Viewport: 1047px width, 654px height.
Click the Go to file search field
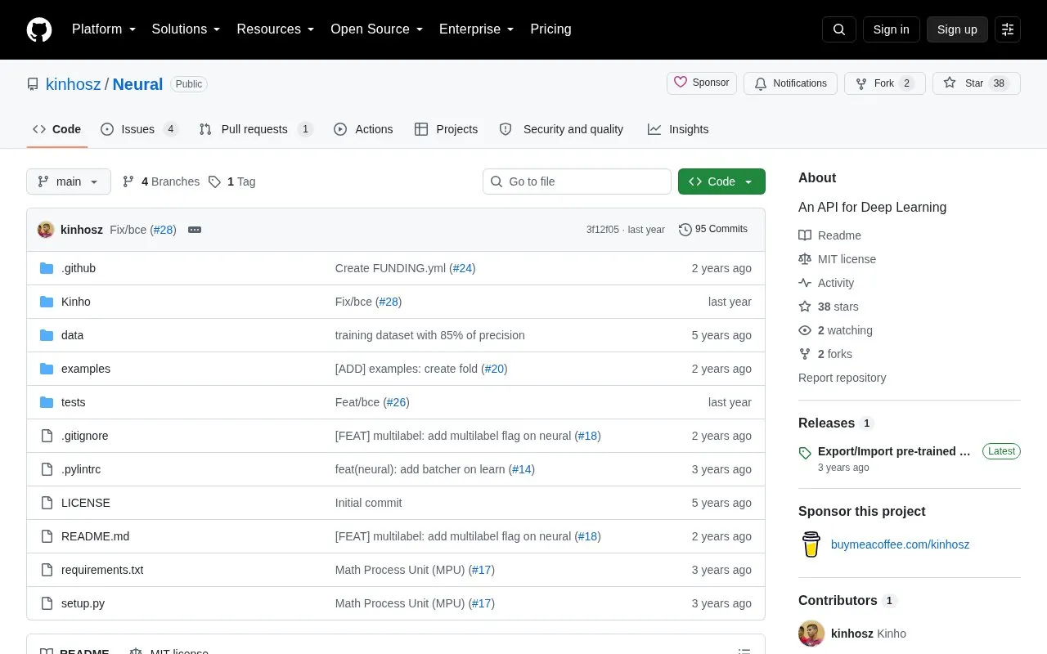[577, 181]
